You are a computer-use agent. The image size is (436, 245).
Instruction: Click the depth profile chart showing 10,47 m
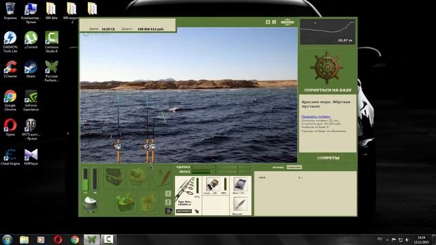(327, 32)
